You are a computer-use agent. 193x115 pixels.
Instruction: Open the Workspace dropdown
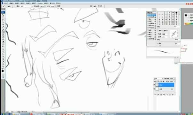[x=101, y=6]
